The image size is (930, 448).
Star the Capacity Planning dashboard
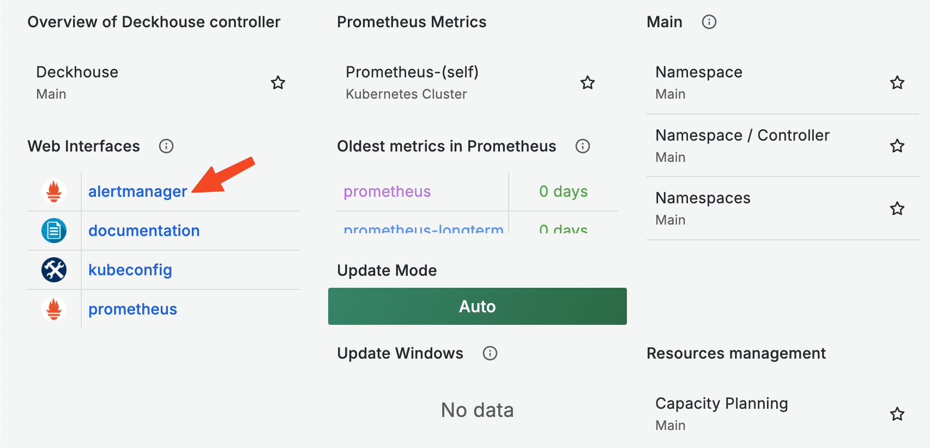(897, 414)
